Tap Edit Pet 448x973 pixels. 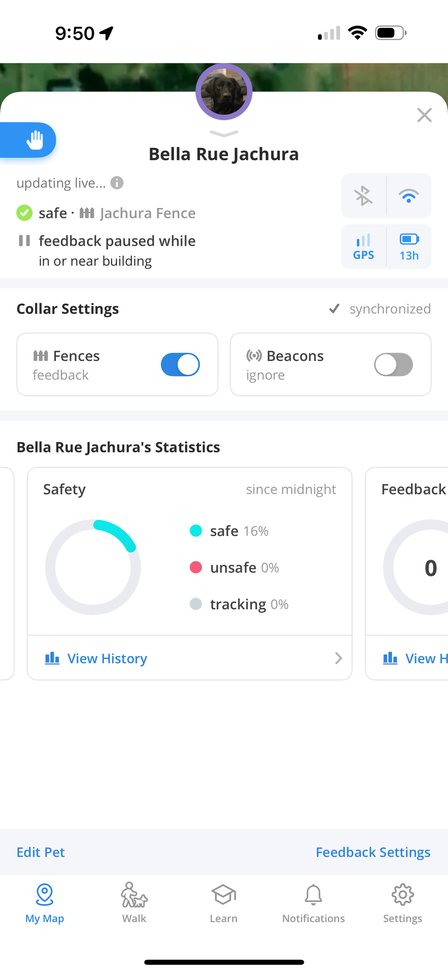pos(41,852)
